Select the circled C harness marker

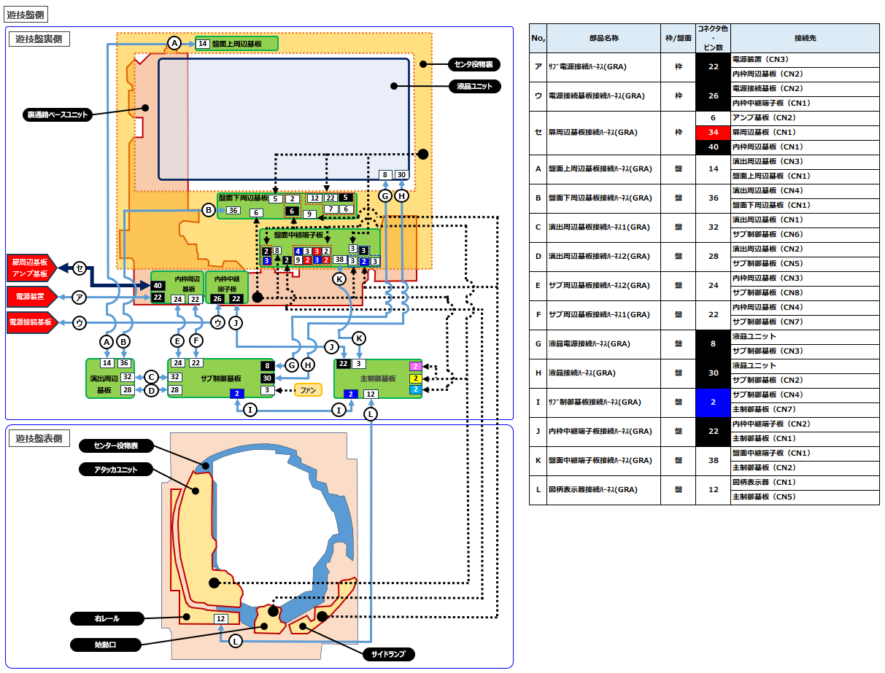[x=151, y=376]
